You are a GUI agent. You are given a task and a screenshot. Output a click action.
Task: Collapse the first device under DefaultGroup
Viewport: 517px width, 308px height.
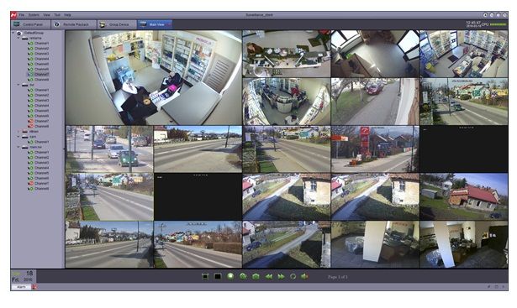(x=18, y=38)
